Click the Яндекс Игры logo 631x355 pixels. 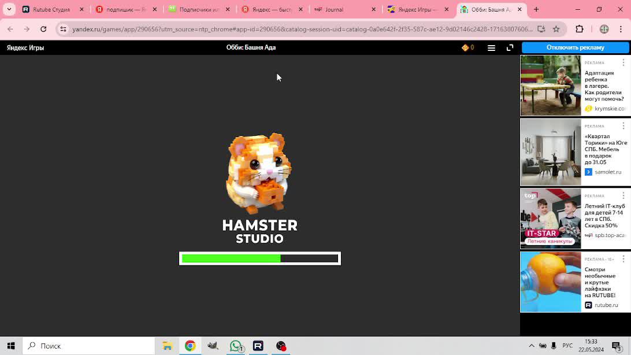point(25,47)
